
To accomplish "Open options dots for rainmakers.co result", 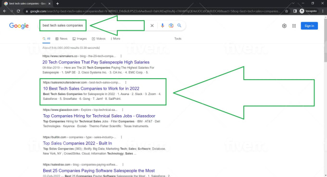I will tap(121, 56).
